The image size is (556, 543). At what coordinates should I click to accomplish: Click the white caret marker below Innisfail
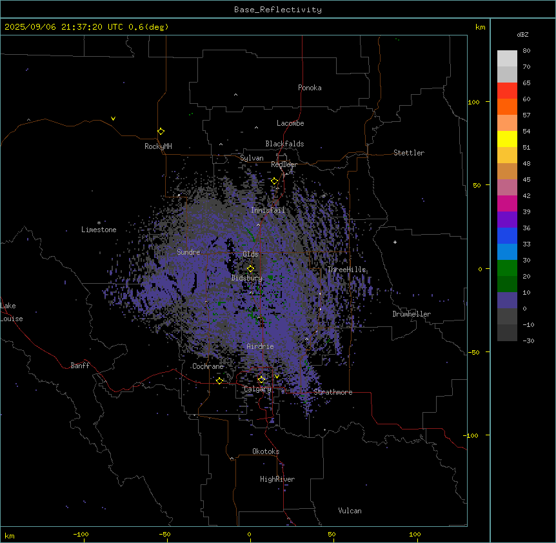pyautogui.click(x=258, y=224)
